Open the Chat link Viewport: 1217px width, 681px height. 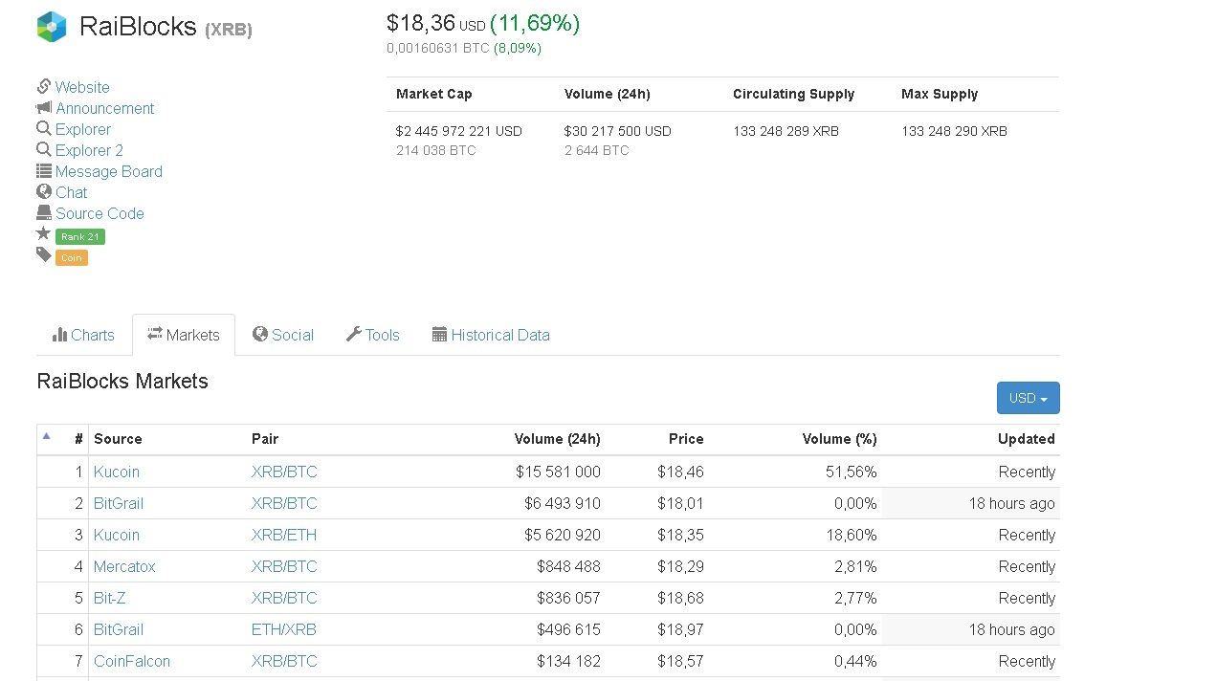[71, 192]
